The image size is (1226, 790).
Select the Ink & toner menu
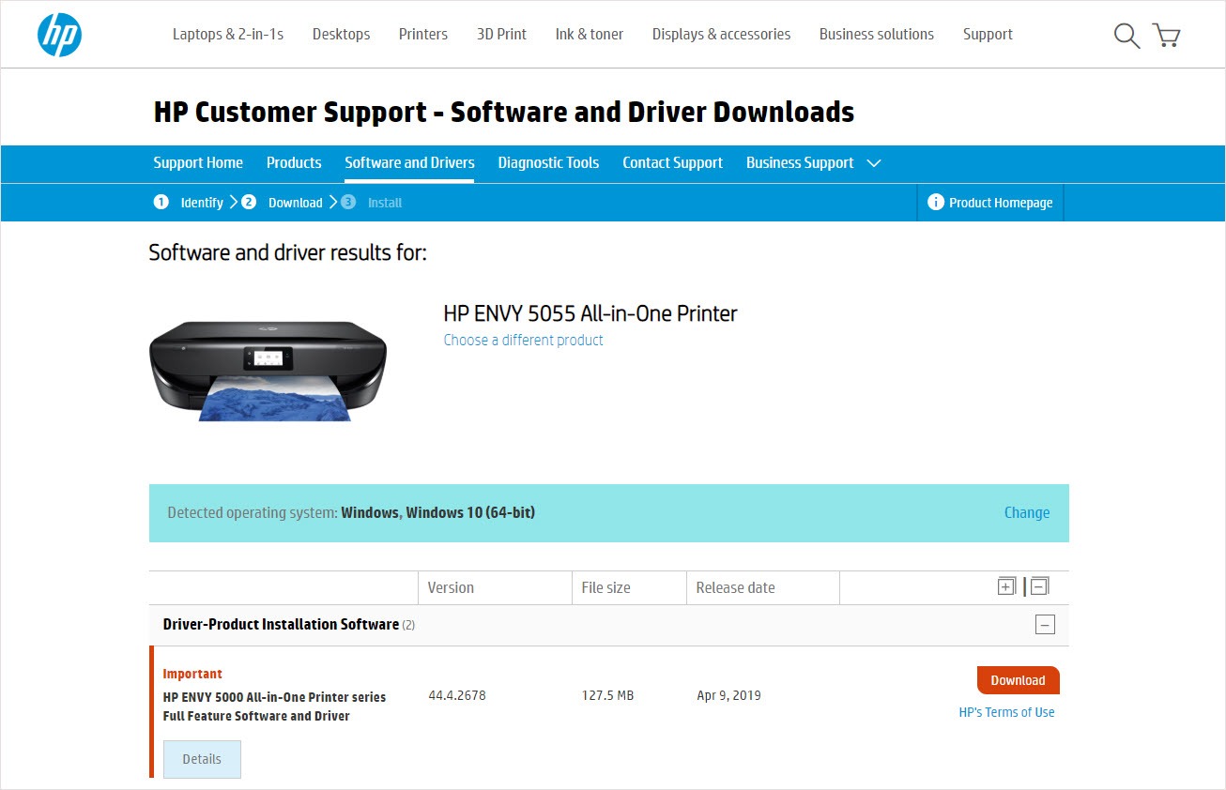pyautogui.click(x=589, y=34)
